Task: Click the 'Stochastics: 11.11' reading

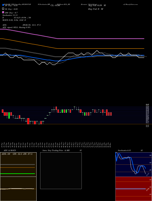Action: 10,15
